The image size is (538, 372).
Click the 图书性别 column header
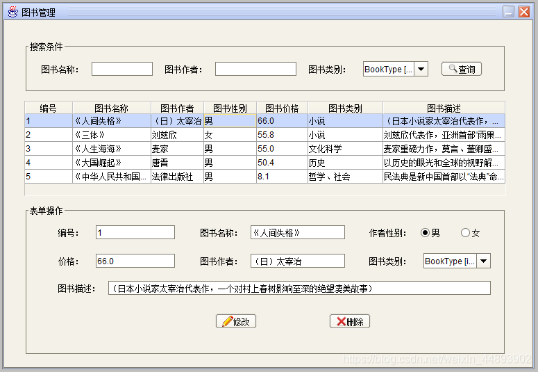(x=230, y=108)
